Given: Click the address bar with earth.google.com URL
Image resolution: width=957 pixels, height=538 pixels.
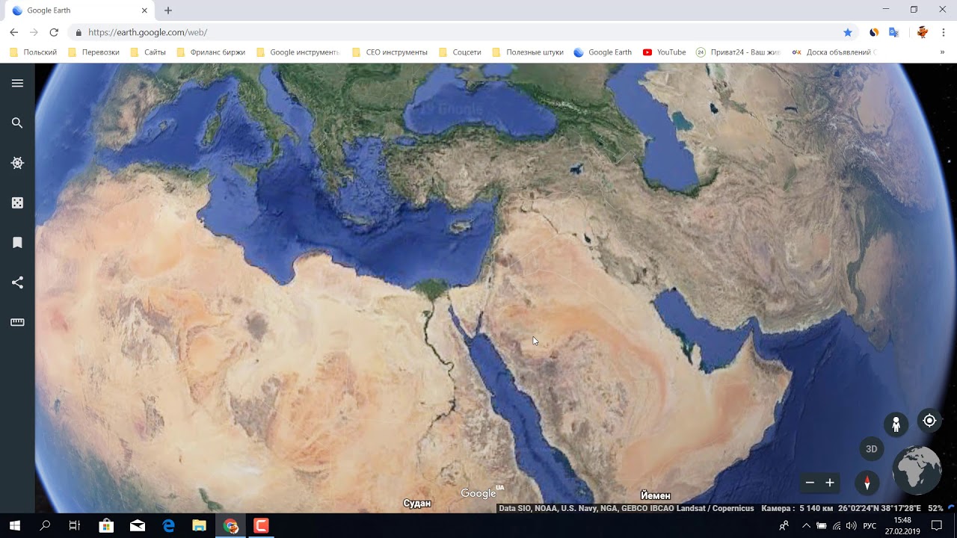Looking at the screenshot, I should point(456,32).
